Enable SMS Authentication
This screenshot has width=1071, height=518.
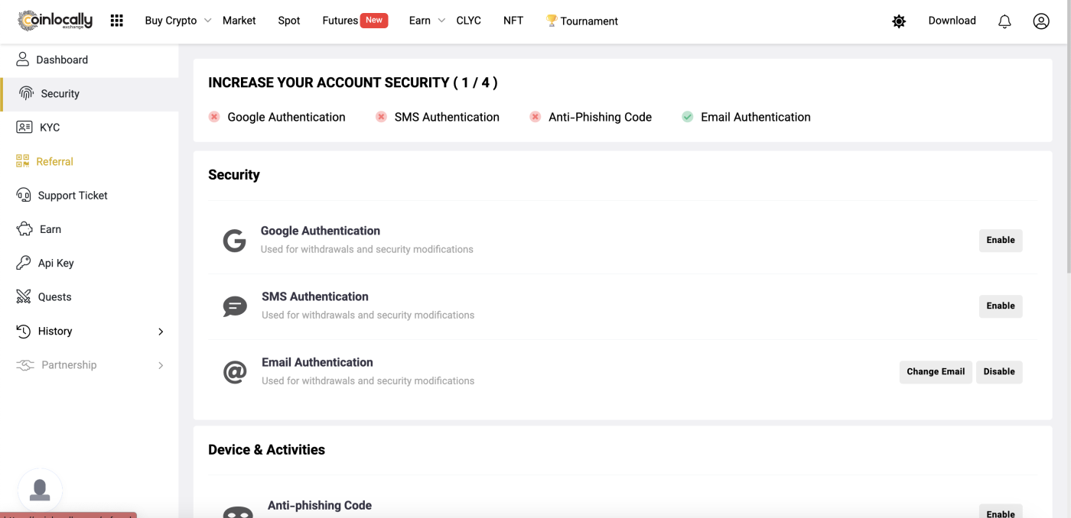(1000, 306)
